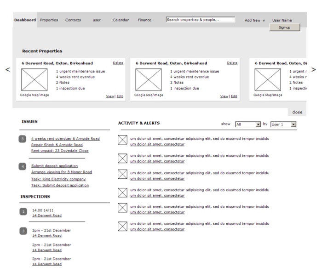Click the first activity alert image icon
The width and height of the screenshot is (322, 278).
122,140
